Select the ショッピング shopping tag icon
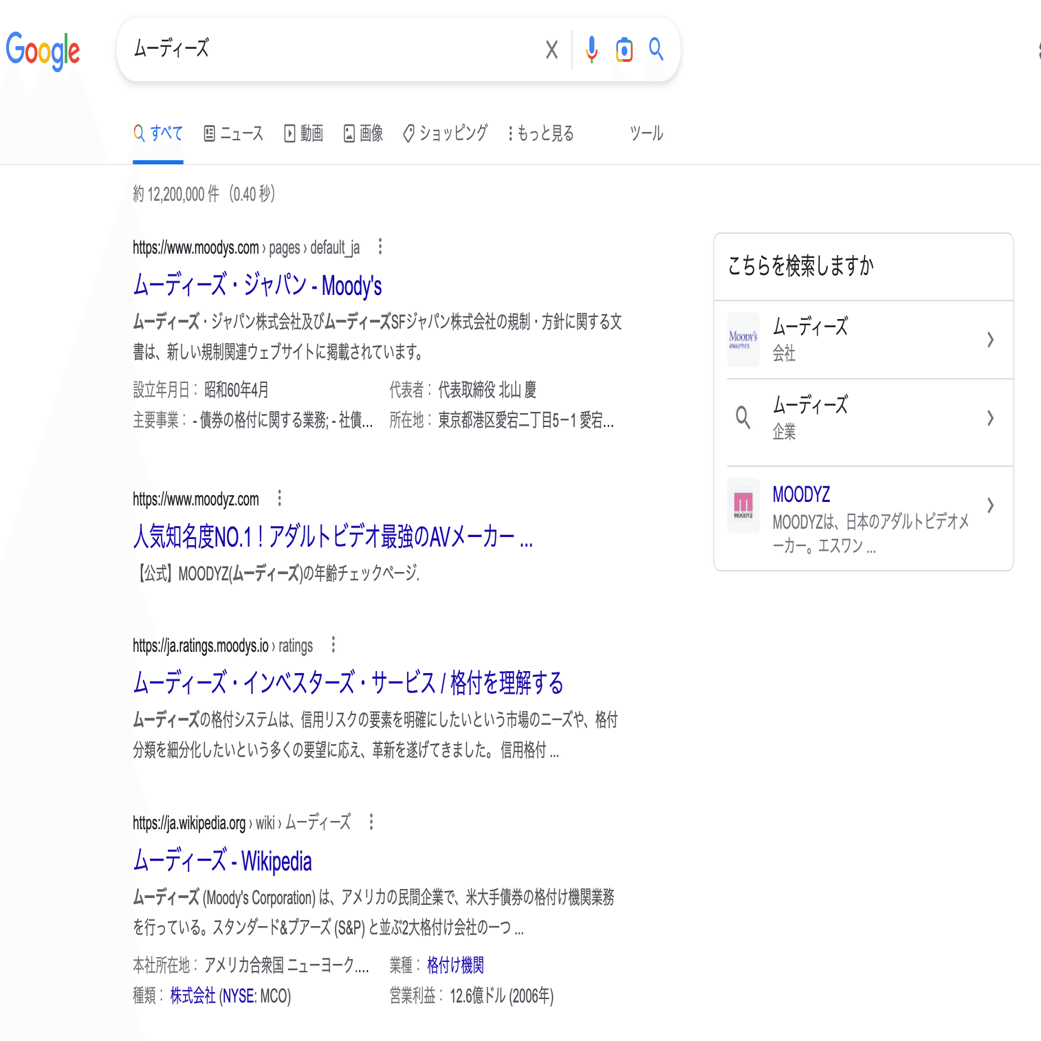The height and width of the screenshot is (1041, 1041). pyautogui.click(x=408, y=132)
